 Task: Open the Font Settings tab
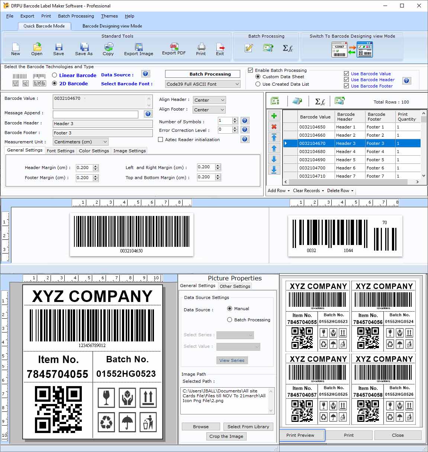[61, 151]
